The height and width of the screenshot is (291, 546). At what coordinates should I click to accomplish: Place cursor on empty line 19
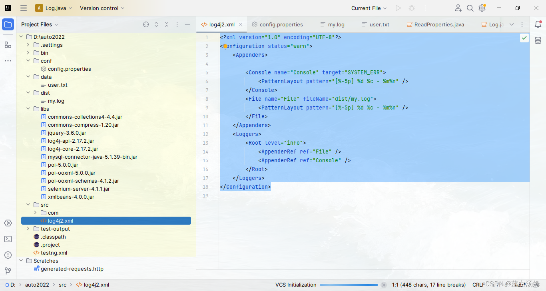point(374,195)
